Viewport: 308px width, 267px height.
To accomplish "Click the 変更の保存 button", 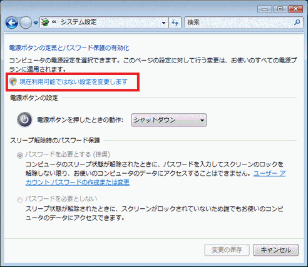I will pos(227,249).
